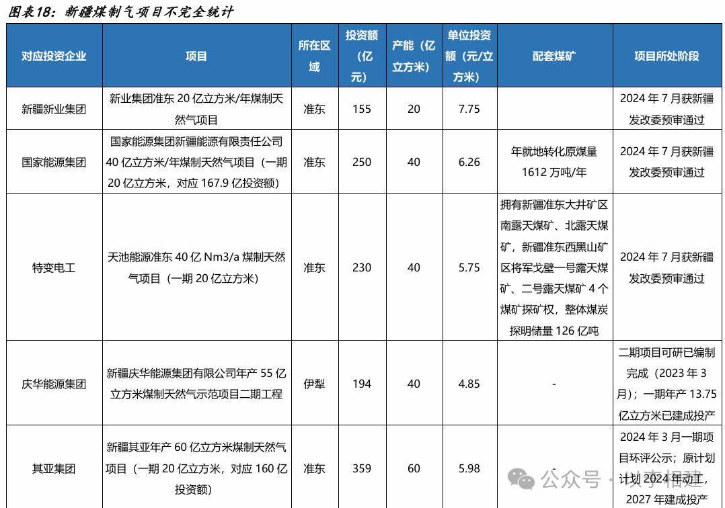Select stage cell in 国家能源集团 row
725x508 pixels.
click(666, 162)
